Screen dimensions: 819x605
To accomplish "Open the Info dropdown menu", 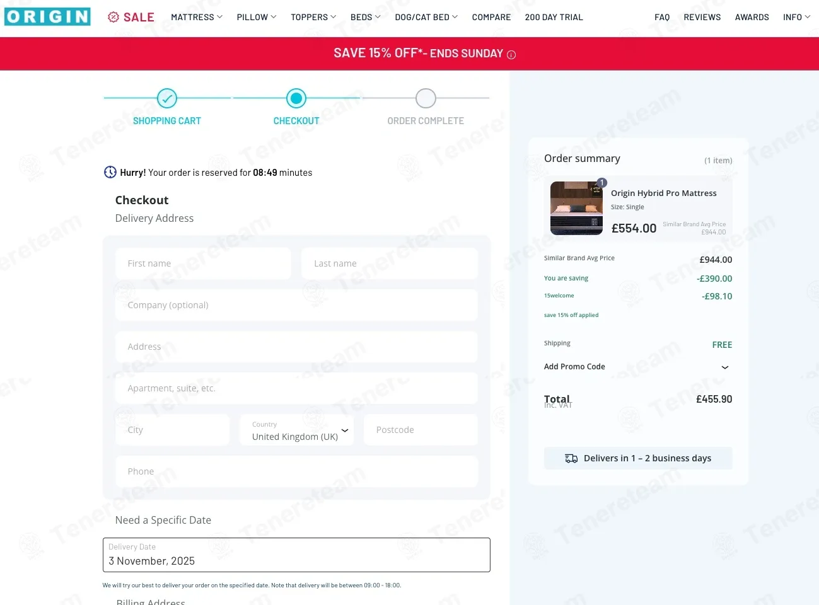I will click(x=796, y=17).
